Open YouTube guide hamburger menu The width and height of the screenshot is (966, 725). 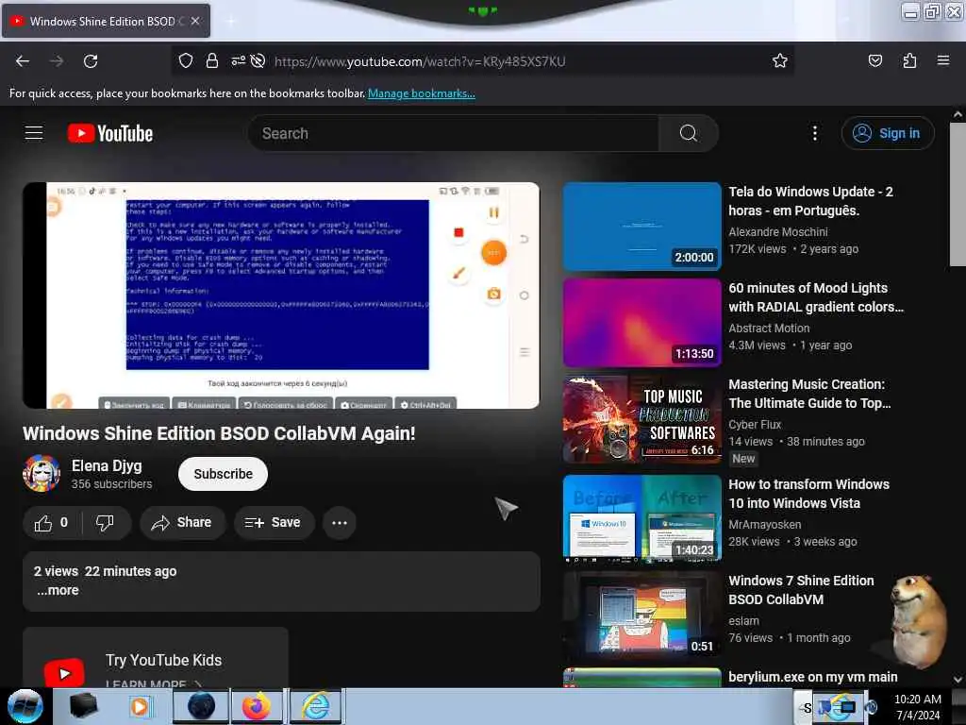click(34, 132)
